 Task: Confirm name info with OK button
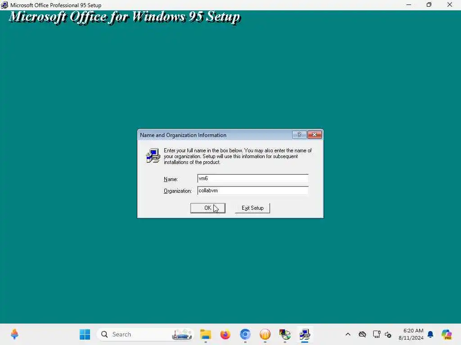pyautogui.click(x=208, y=208)
